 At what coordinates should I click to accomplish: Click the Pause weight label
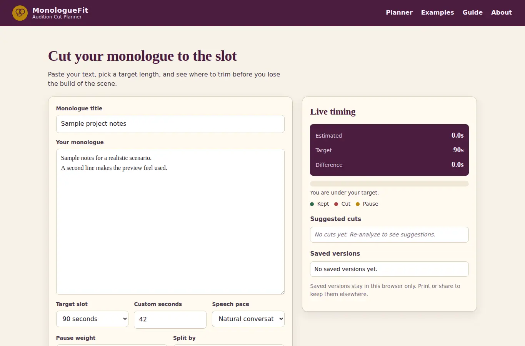click(76, 338)
